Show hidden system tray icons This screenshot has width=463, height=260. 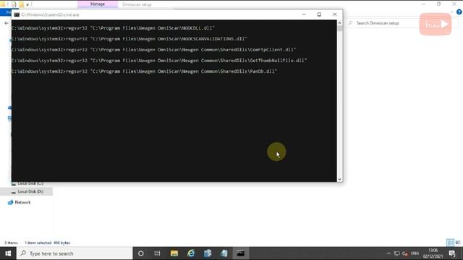tap(388, 253)
